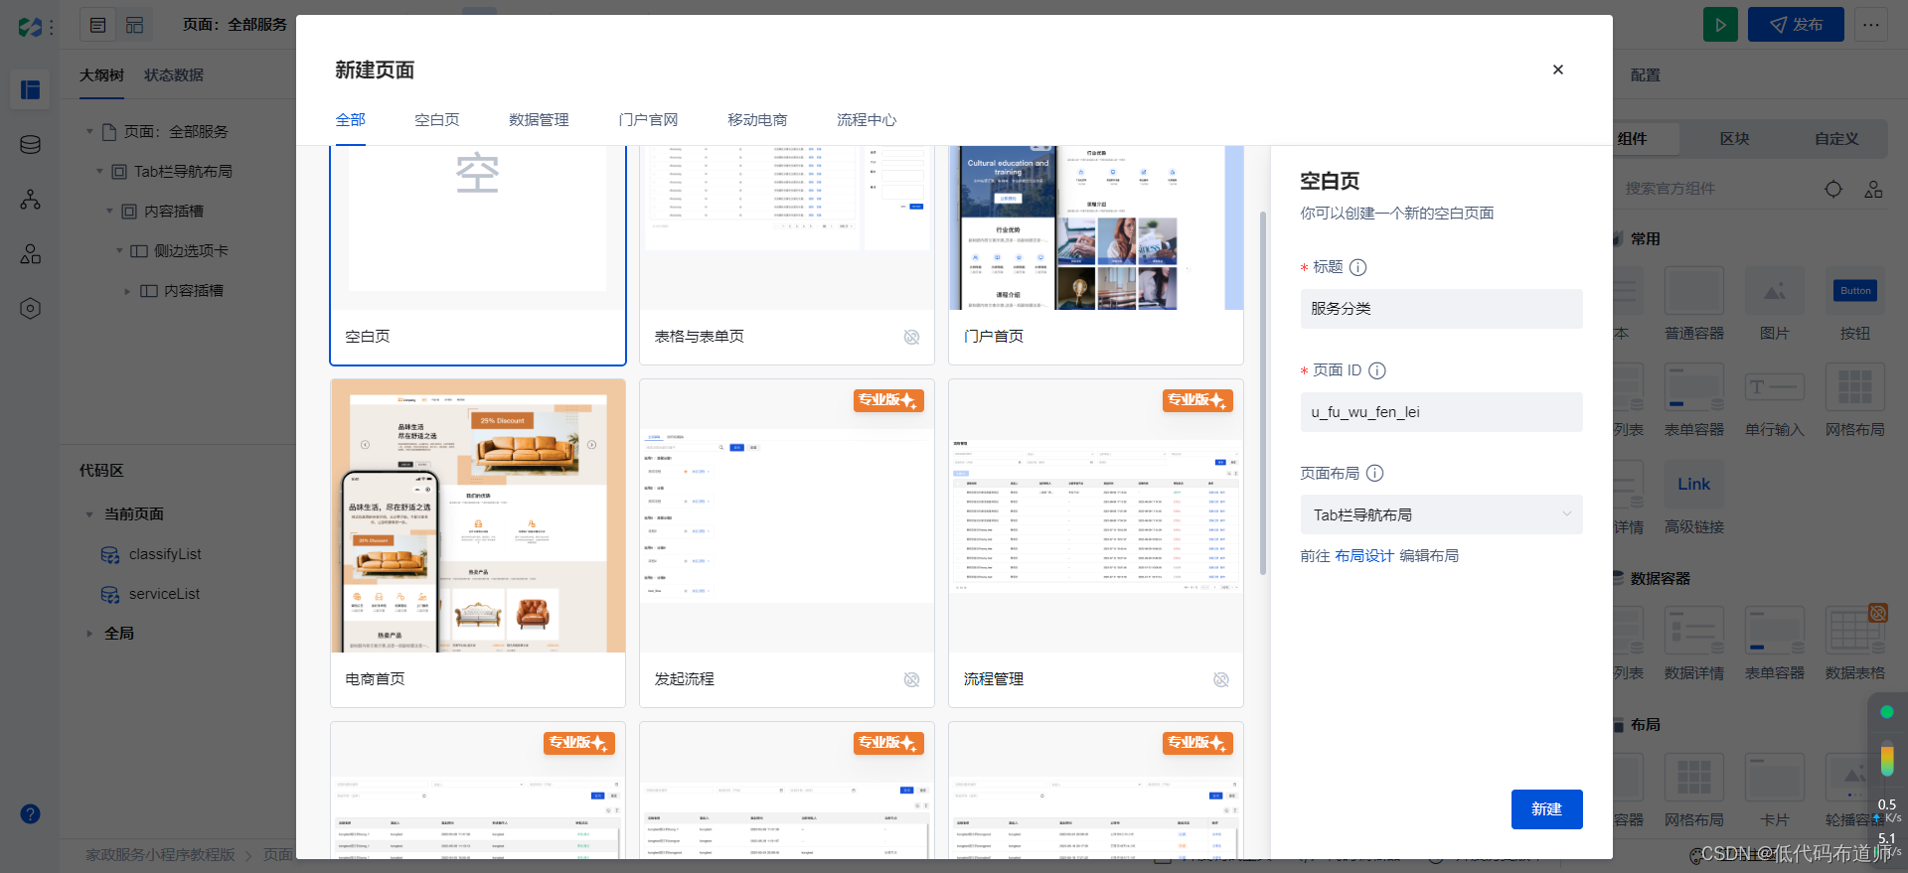1908x873 pixels.
Task: Open the data source database icon
Action: pos(31,145)
